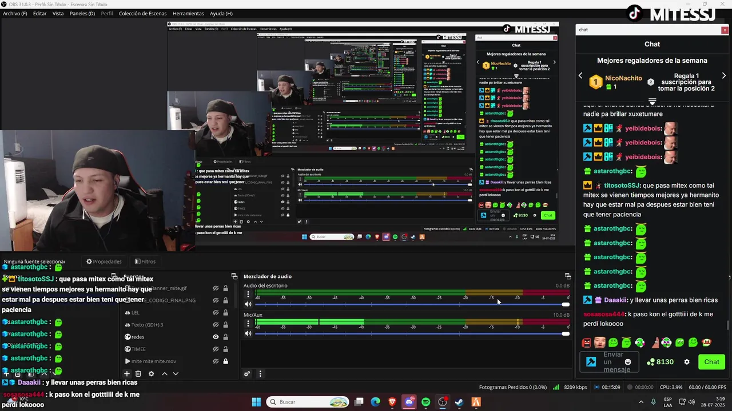
Task: Unlock the redes source lock
Action: [225, 337]
